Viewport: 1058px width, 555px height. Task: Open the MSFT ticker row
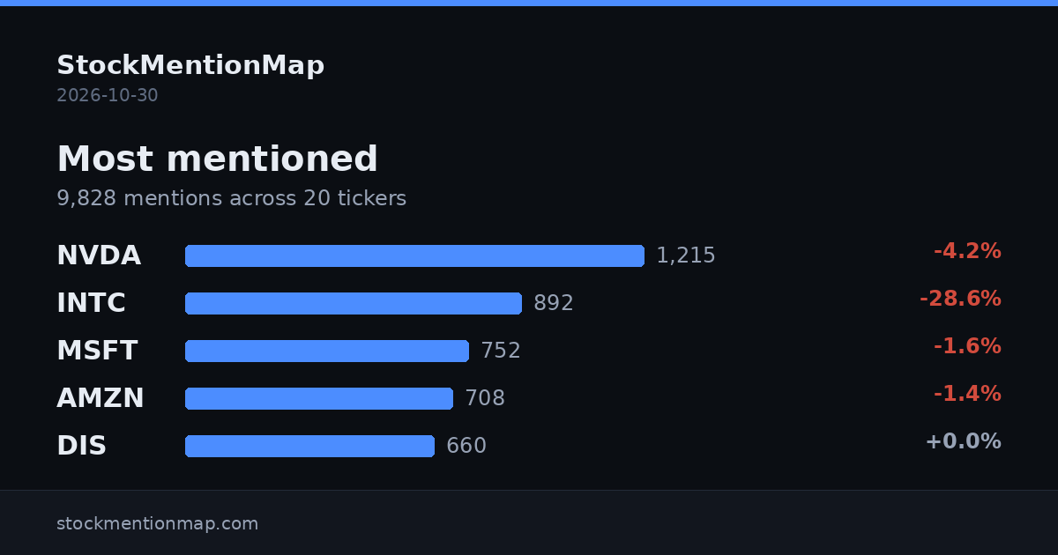(x=529, y=351)
